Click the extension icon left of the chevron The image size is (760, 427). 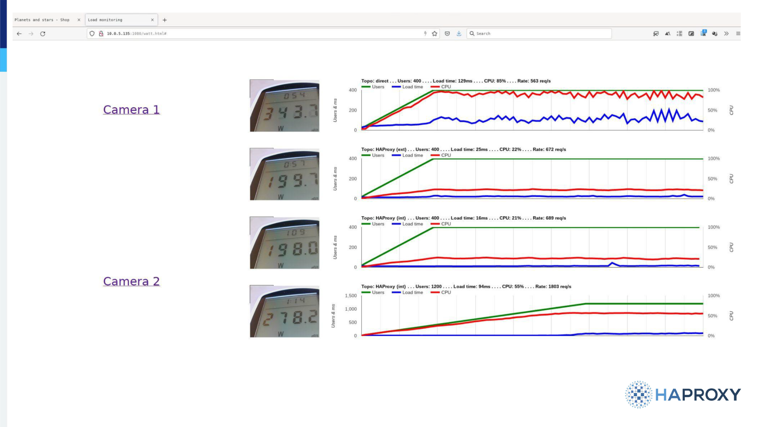[x=714, y=34]
